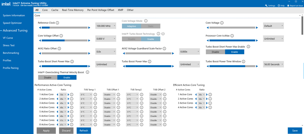Open the 100.000 MHz Reference Clock dropdown
Image resolution: width=304 pixels, height=134 pixels.
click(106, 26)
